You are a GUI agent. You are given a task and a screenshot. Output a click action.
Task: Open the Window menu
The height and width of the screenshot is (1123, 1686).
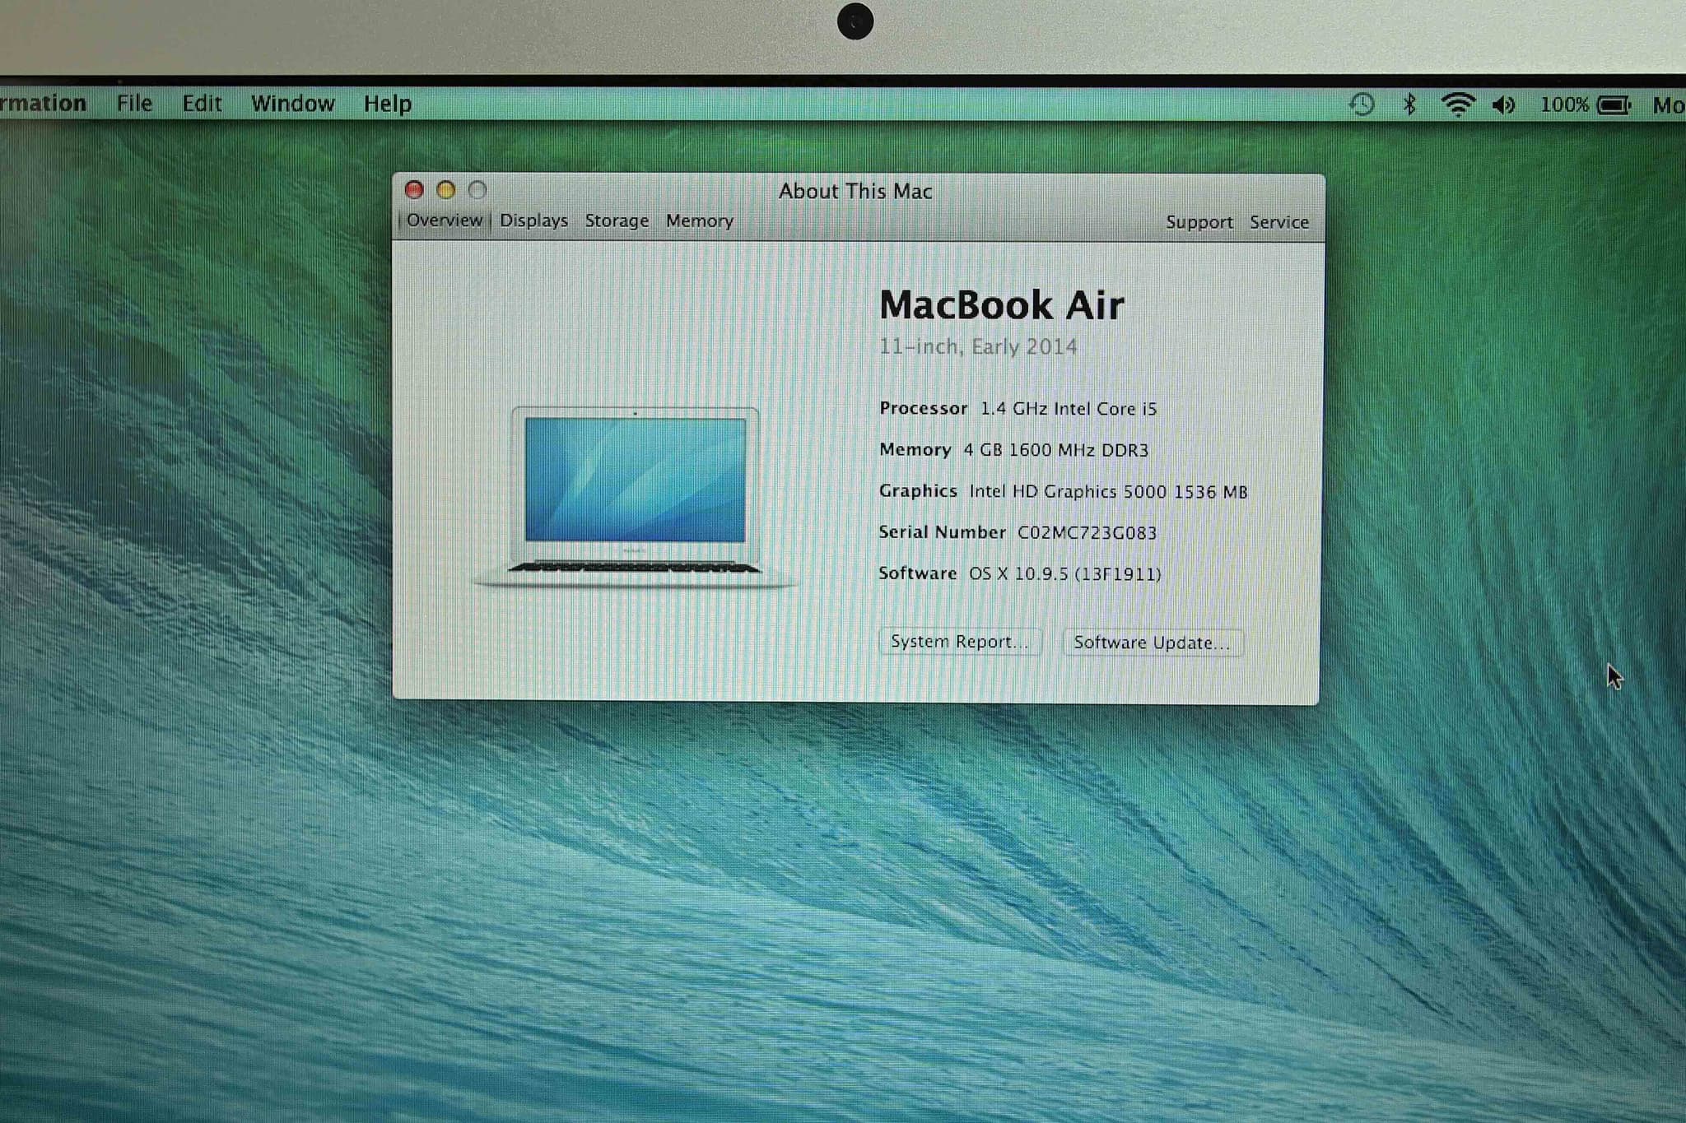click(293, 104)
